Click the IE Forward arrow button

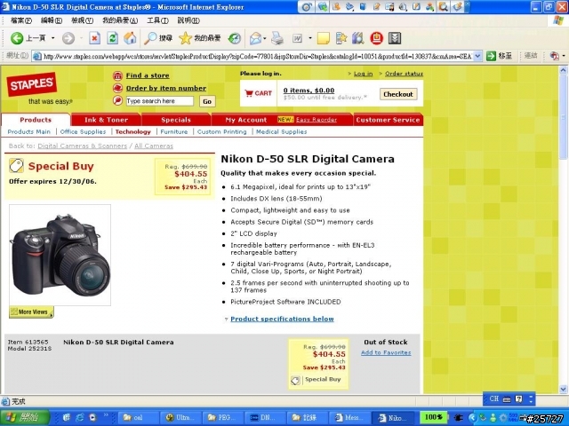[x=68, y=38]
